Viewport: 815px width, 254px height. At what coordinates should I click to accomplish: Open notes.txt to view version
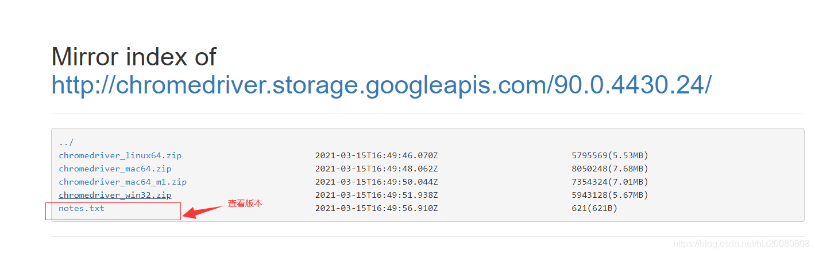tap(82, 208)
